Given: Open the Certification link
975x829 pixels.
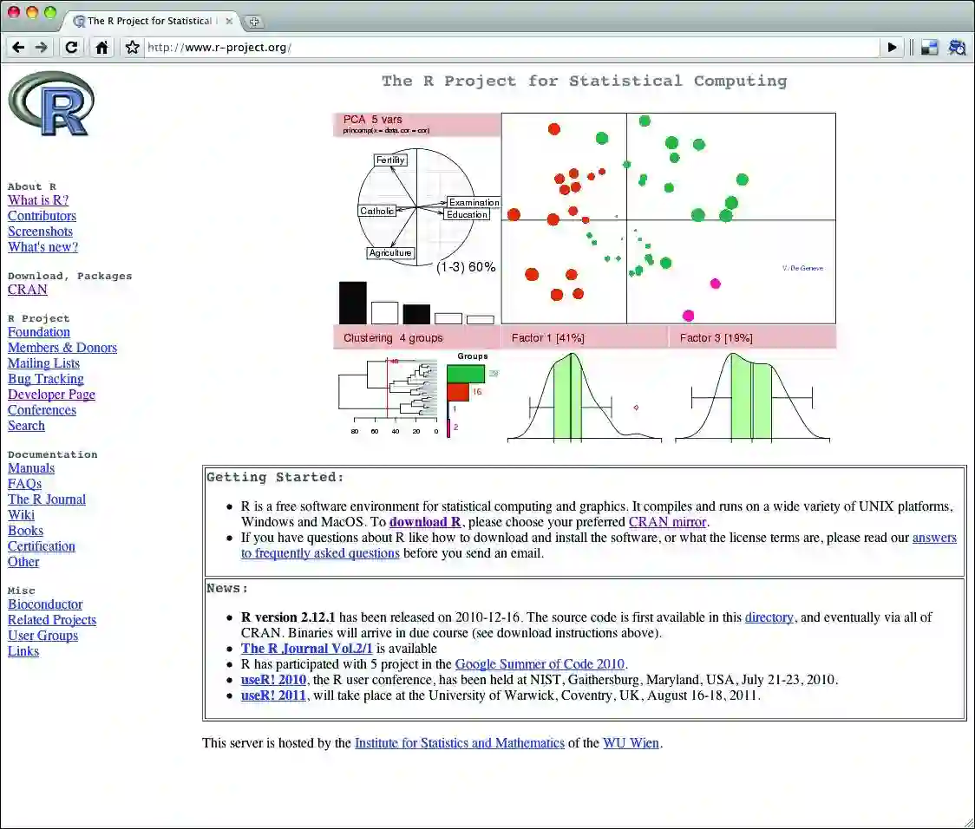Looking at the screenshot, I should coord(41,546).
